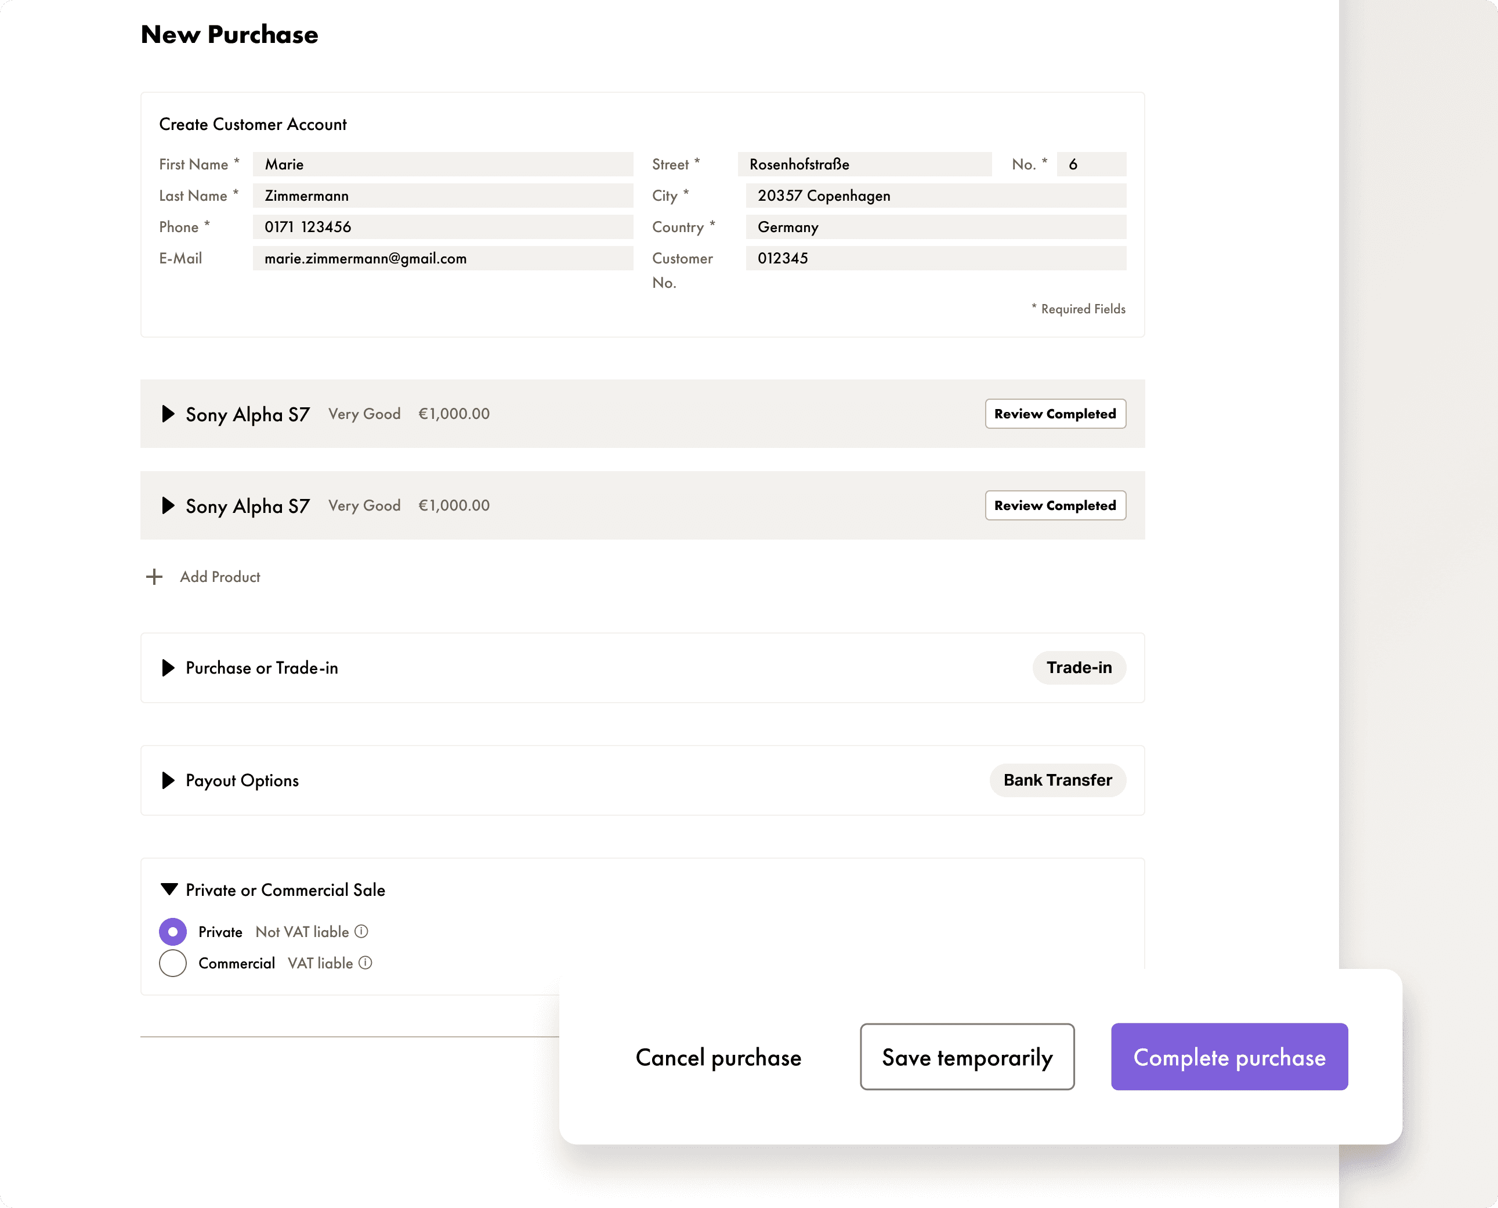Screen dimensions: 1498x1208
Task: Click the Bank Transfer badge
Action: click(1057, 780)
